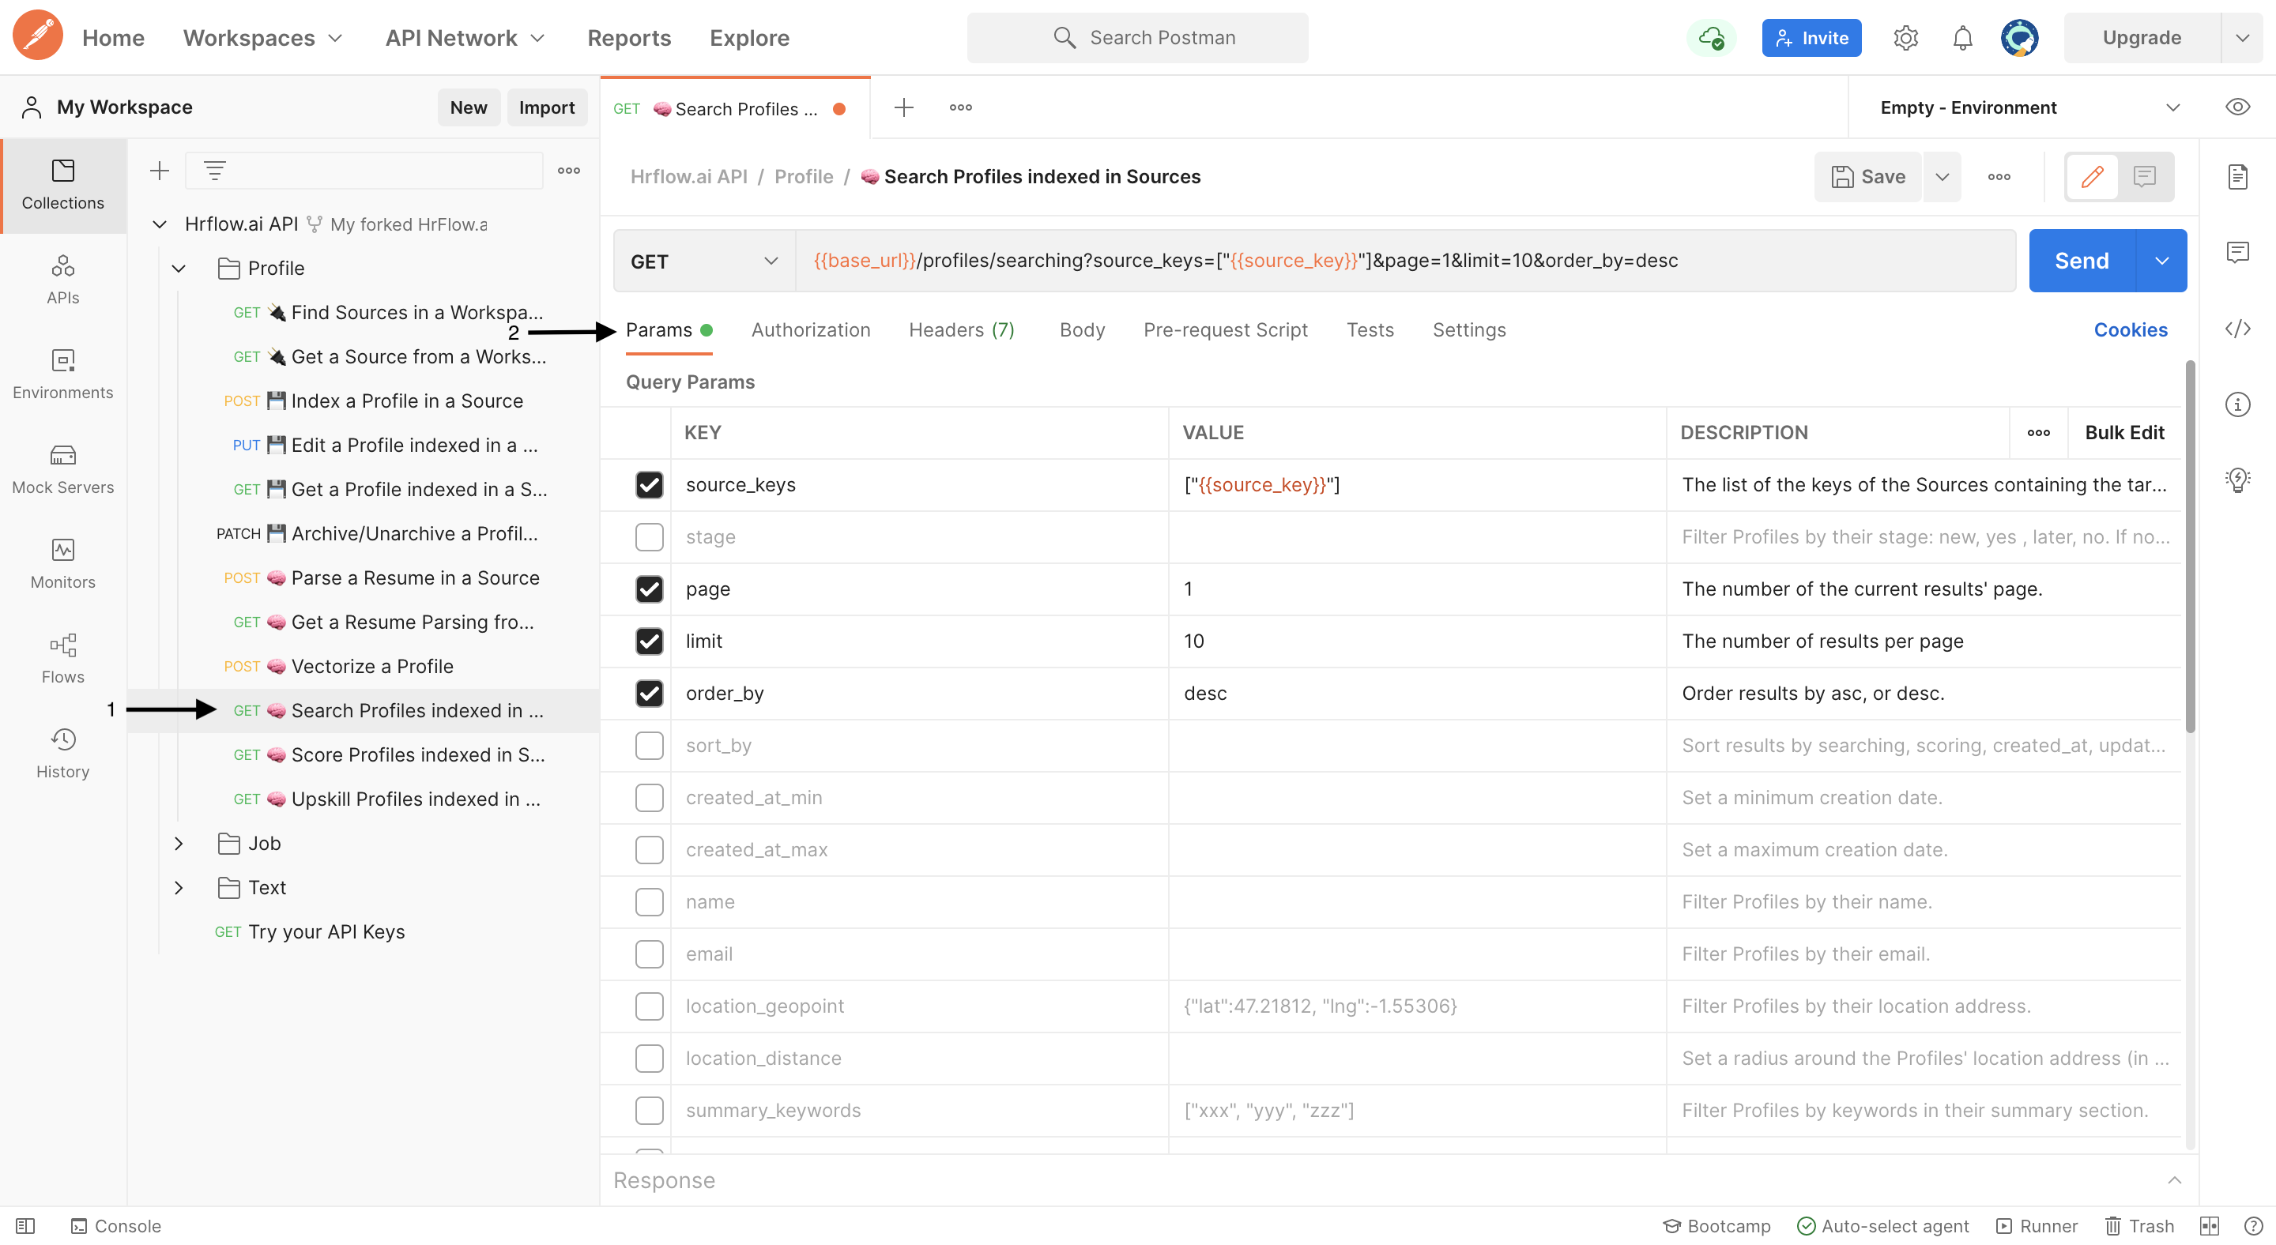Switch to the Authorization tab
Viewport: 2276px width, 1245px height.
click(x=810, y=329)
